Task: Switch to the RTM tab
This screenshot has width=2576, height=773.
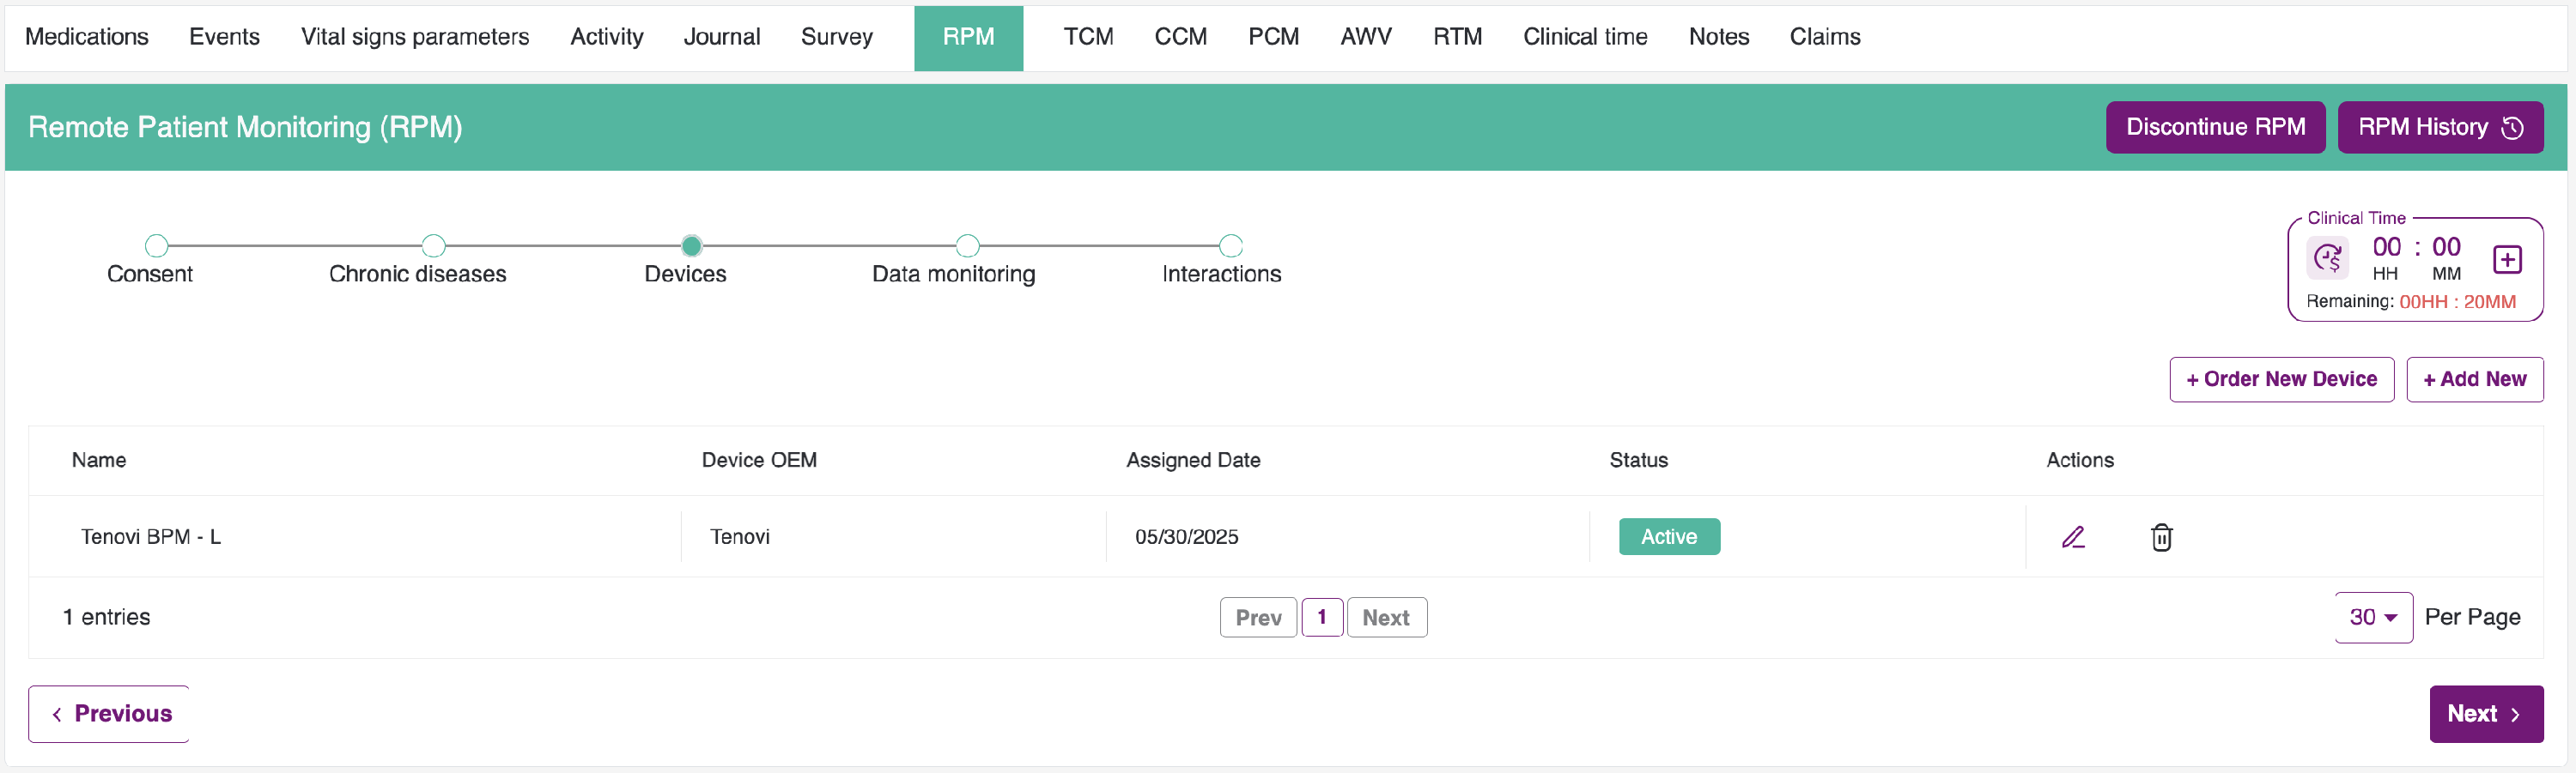Action: point(1457,37)
